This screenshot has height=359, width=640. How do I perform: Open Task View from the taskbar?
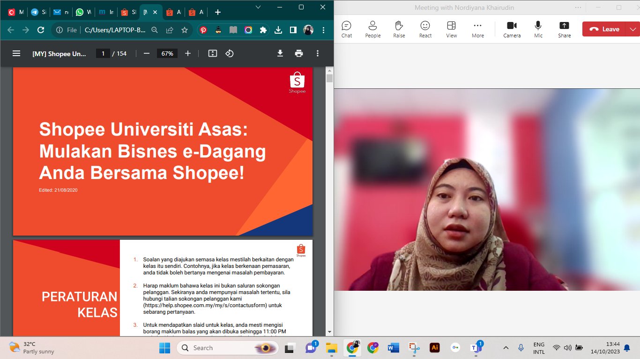(x=290, y=348)
